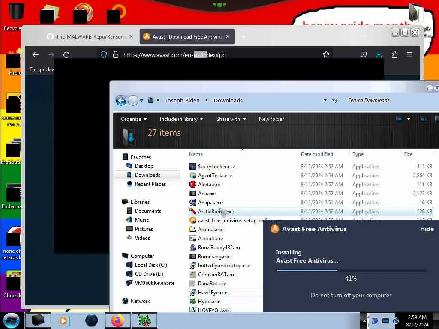Open Firefox tracking protection shield icon
The width and height of the screenshot is (439, 329).
104,54
